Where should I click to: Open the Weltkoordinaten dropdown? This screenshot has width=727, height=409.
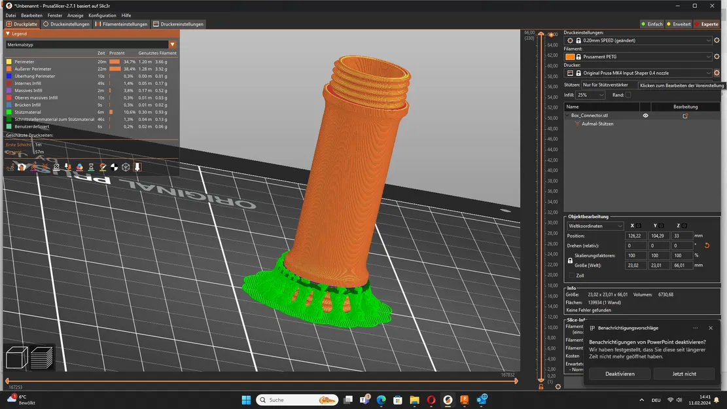coord(595,226)
